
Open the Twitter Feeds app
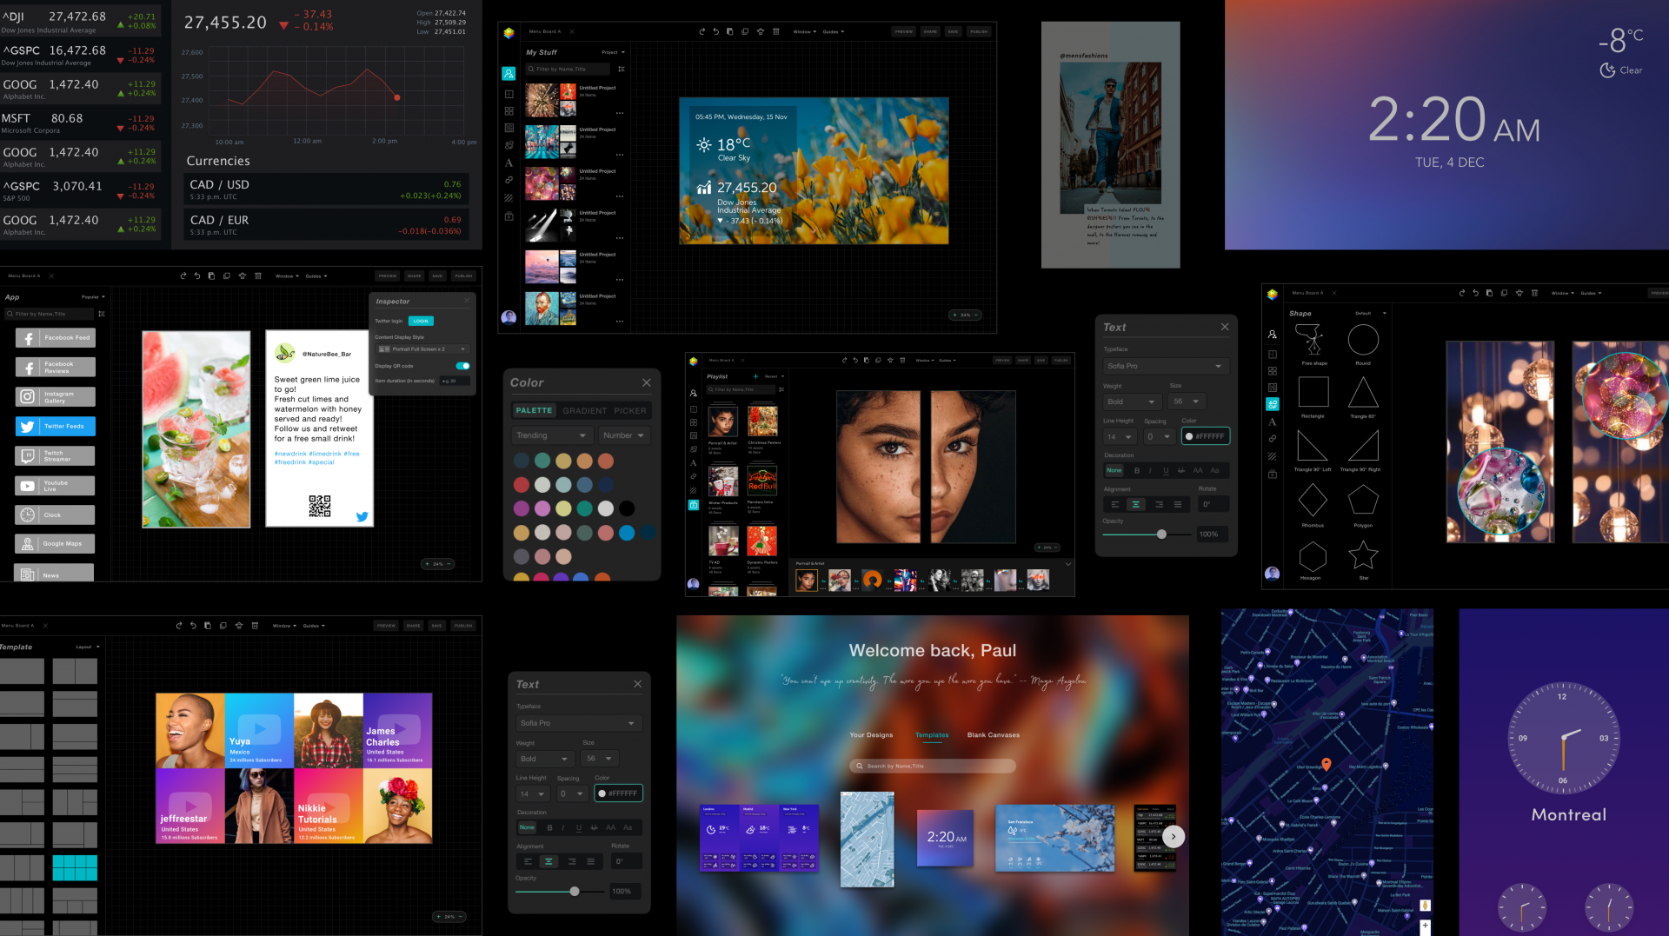point(56,427)
